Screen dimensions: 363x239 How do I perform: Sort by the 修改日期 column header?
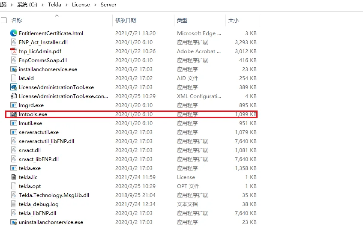126,21
